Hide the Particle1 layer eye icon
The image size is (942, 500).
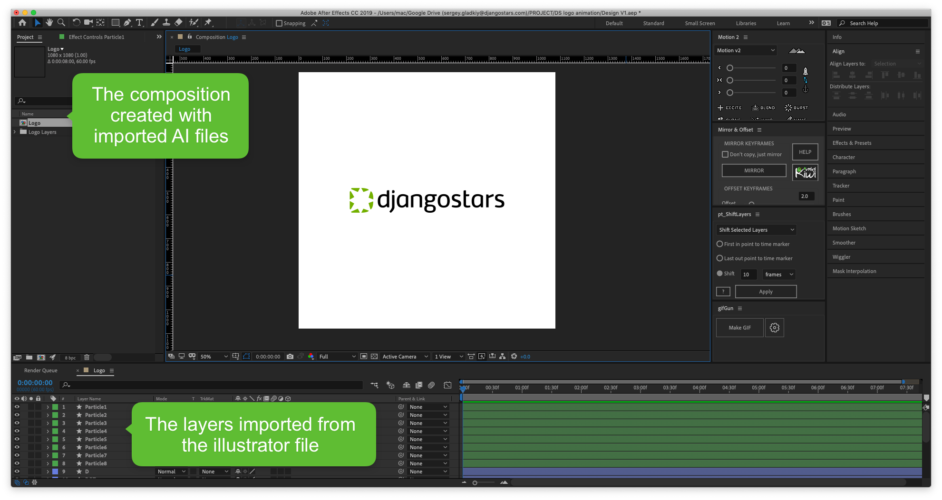pos(17,407)
